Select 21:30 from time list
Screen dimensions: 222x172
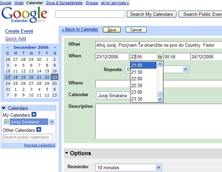click(144, 72)
